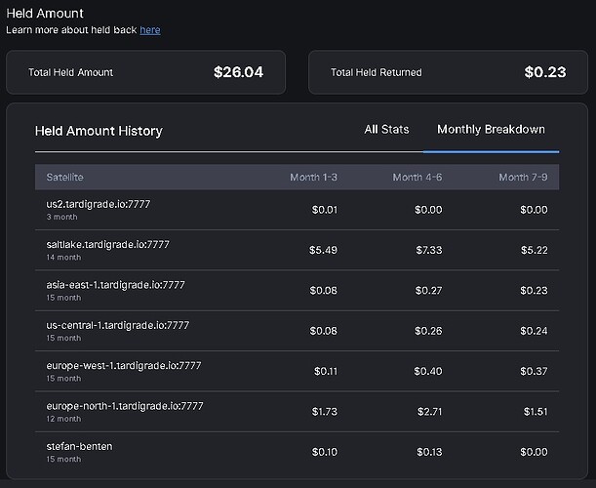Click the Held Amount History heading
Viewport: 596px width, 488px height.
coord(99,131)
